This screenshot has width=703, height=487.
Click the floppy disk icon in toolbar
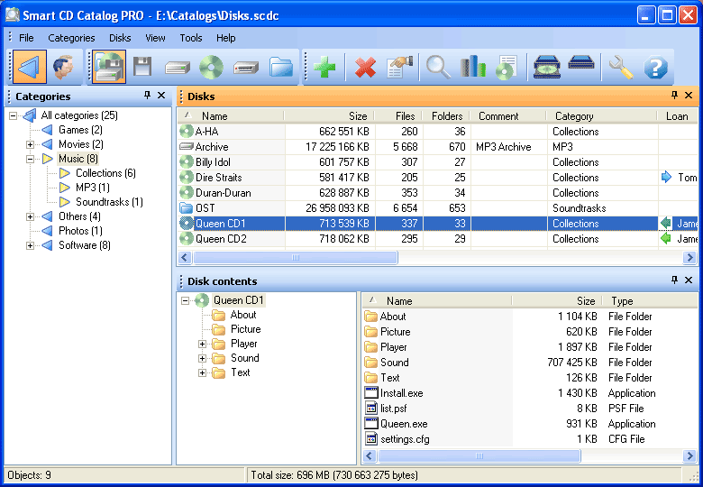(142, 68)
